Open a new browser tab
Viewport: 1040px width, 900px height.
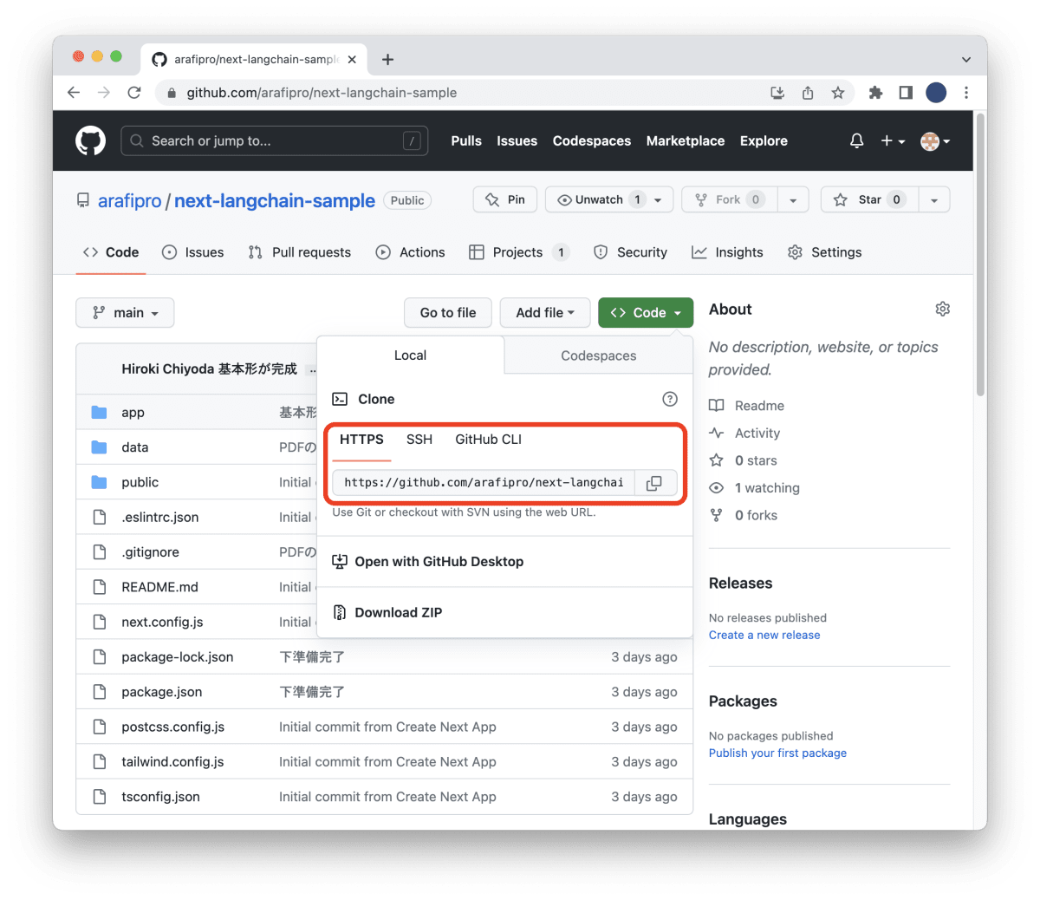click(387, 59)
